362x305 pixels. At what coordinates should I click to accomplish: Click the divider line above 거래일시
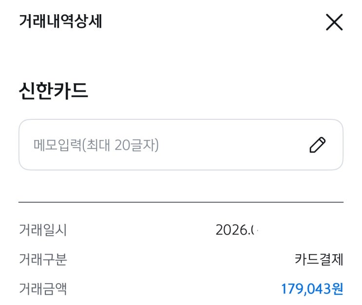[x=181, y=202]
